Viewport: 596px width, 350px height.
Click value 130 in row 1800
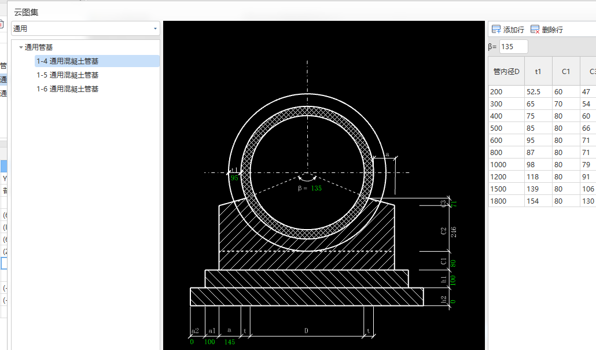[588, 201]
